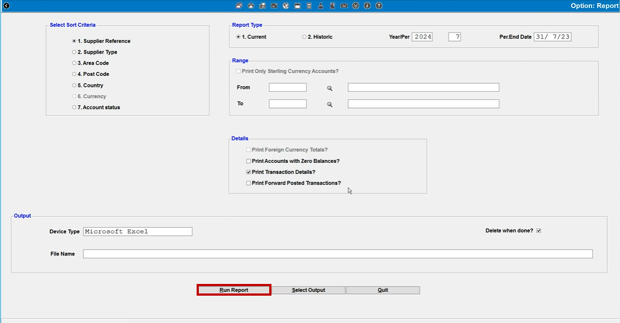Image resolution: width=620 pixels, height=323 pixels.
Task: Toggle Print Transaction Details checkbox
Action: [x=280, y=172]
